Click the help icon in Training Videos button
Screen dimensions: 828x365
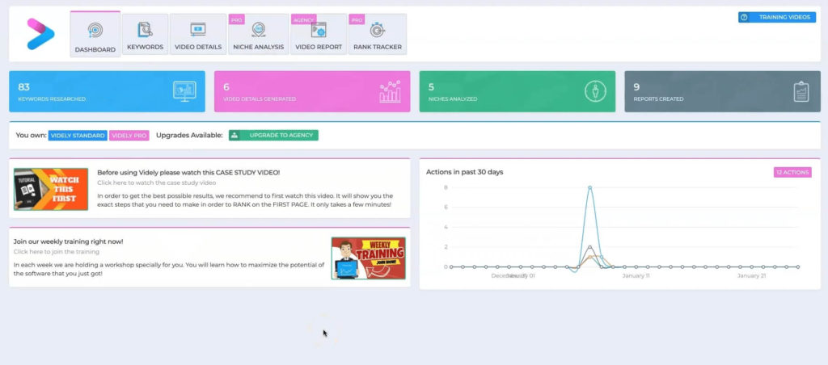[744, 18]
